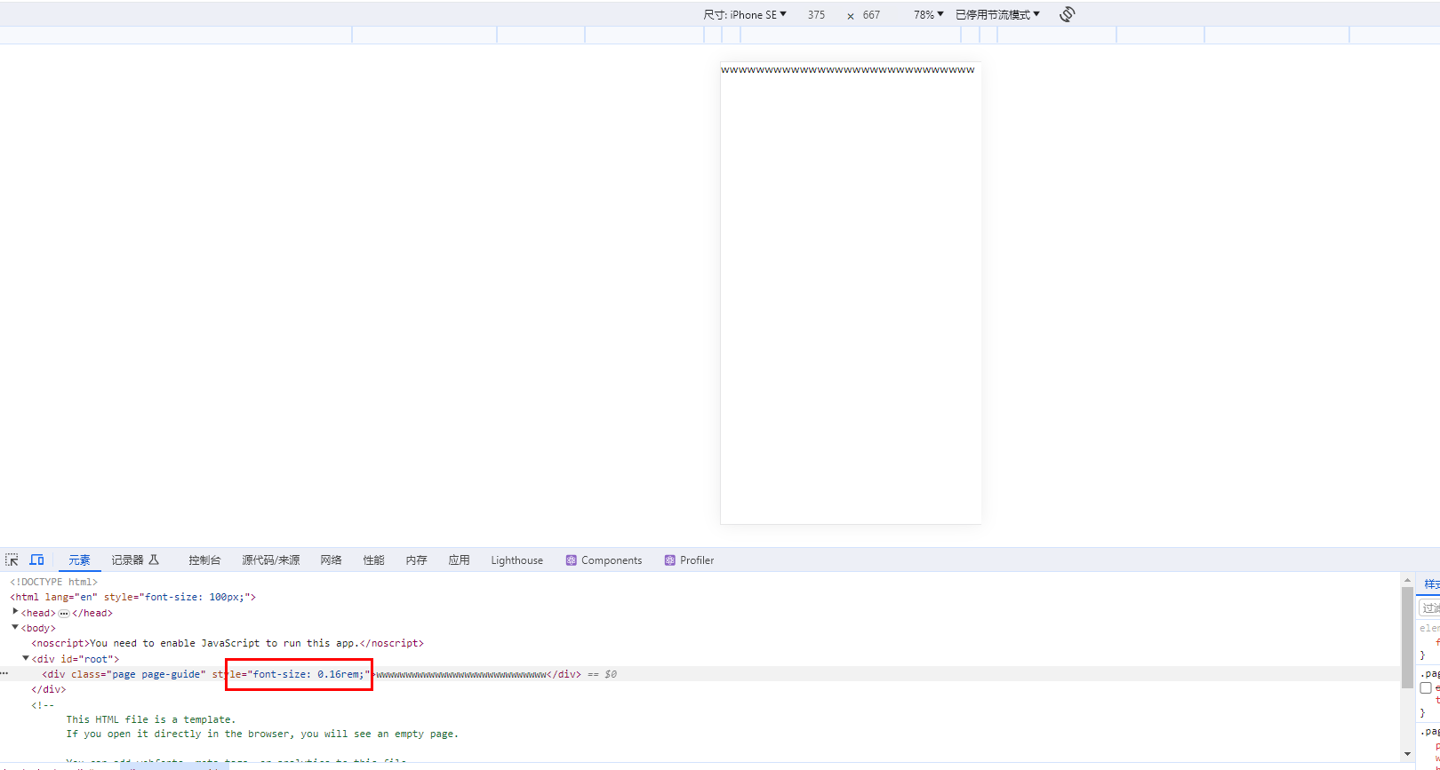Click the elements panel scrollbar up arrow

coord(1407,579)
